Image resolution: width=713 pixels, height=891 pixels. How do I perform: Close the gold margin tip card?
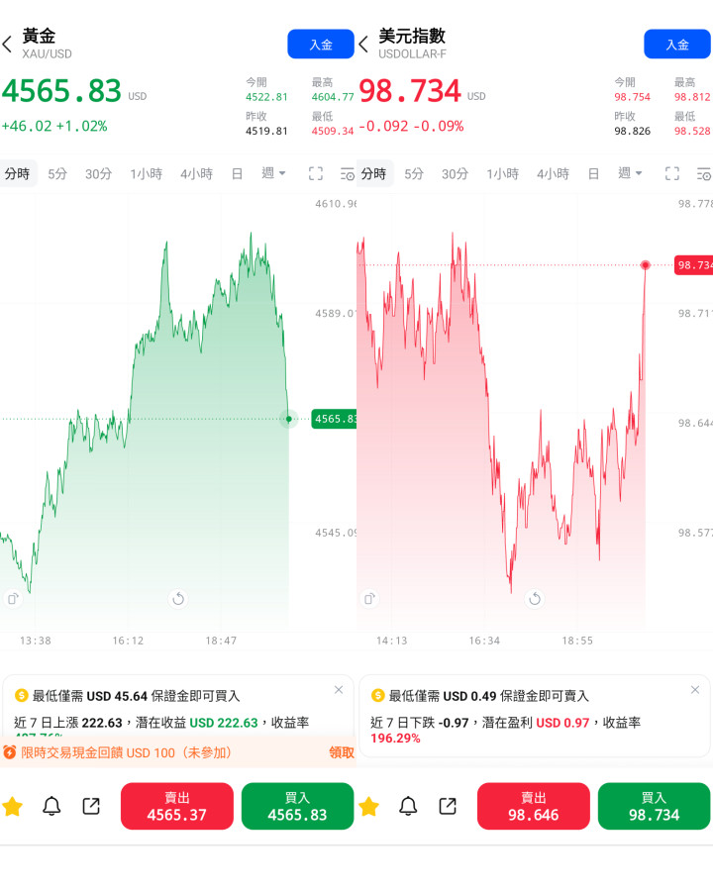click(x=339, y=690)
